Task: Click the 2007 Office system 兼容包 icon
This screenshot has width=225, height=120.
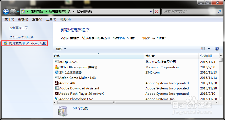Action: [x=57, y=67]
